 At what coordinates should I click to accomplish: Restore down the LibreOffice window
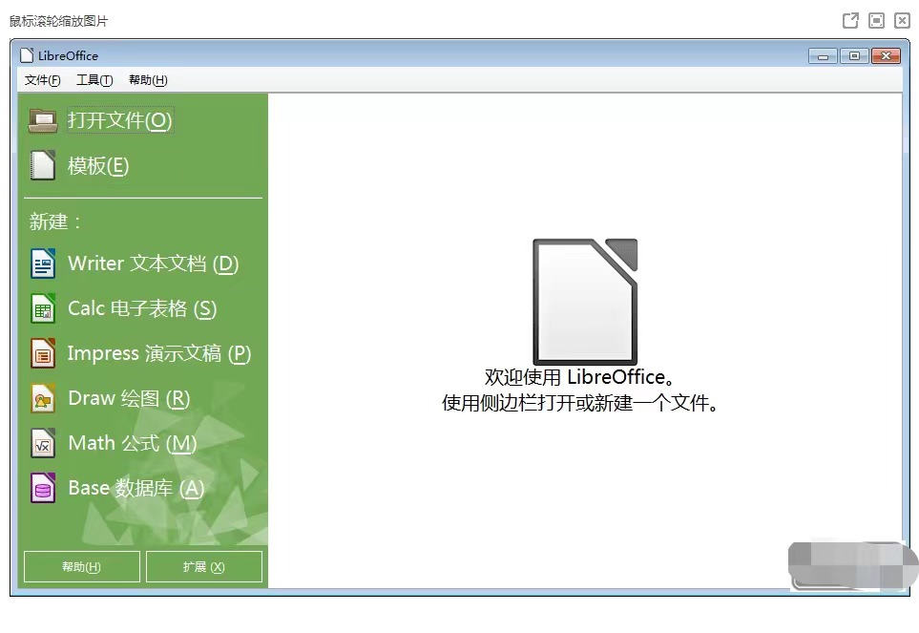pyautogui.click(x=854, y=56)
